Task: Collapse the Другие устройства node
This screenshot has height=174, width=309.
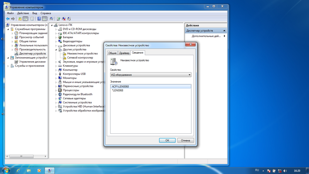Action: [56, 49]
